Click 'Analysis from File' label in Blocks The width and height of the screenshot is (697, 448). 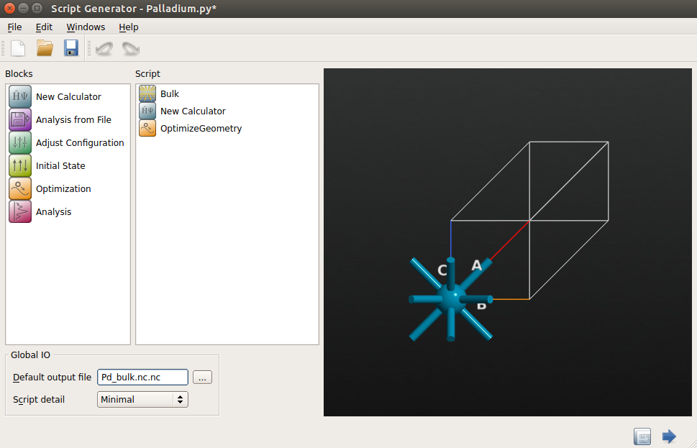click(74, 120)
